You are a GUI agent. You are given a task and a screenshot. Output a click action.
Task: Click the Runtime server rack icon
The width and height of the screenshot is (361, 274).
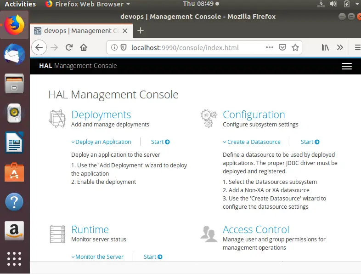(57, 234)
